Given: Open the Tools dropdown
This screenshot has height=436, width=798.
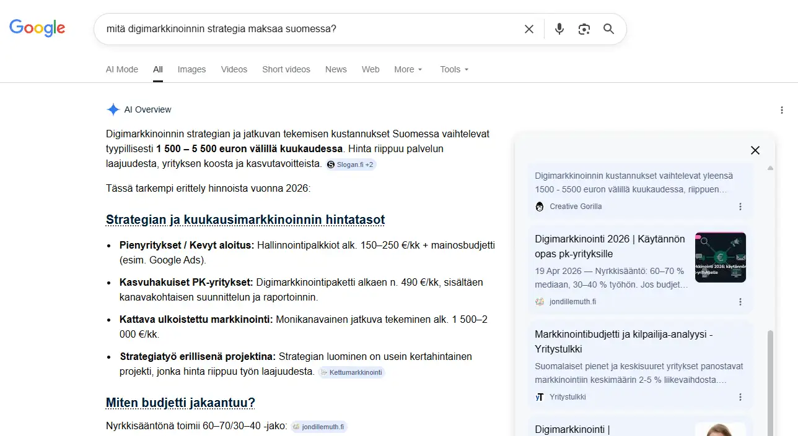Looking at the screenshot, I should 454,69.
